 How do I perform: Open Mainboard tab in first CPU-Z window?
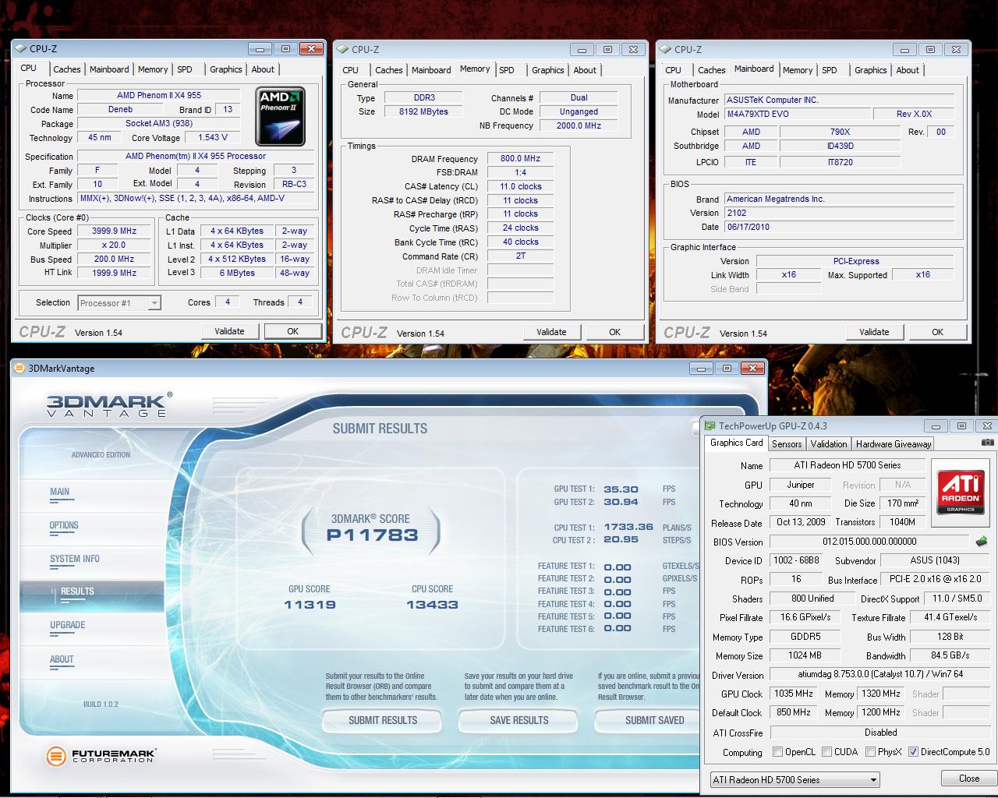tap(109, 69)
